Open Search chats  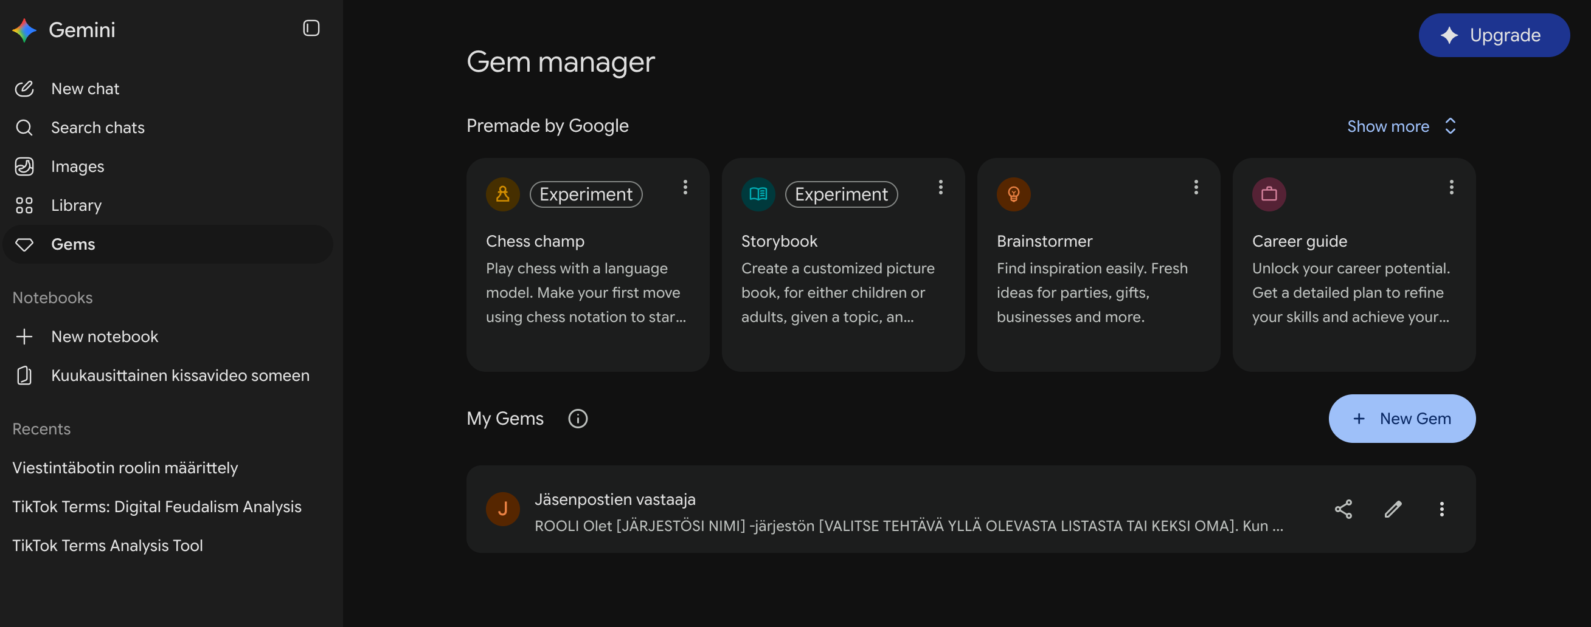pyautogui.click(x=168, y=128)
